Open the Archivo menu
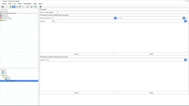Viewport: 189px width, 106px height. tap(4, 4)
